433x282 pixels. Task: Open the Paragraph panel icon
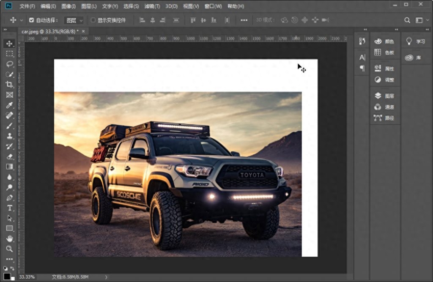pyautogui.click(x=362, y=68)
